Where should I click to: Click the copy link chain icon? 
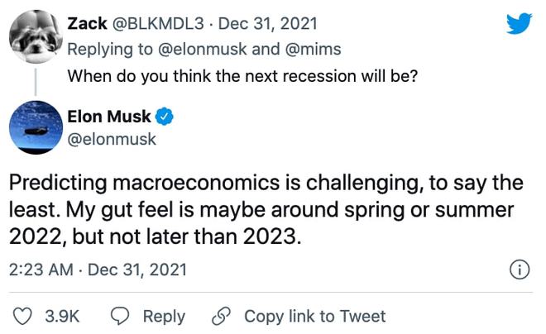click(220, 316)
